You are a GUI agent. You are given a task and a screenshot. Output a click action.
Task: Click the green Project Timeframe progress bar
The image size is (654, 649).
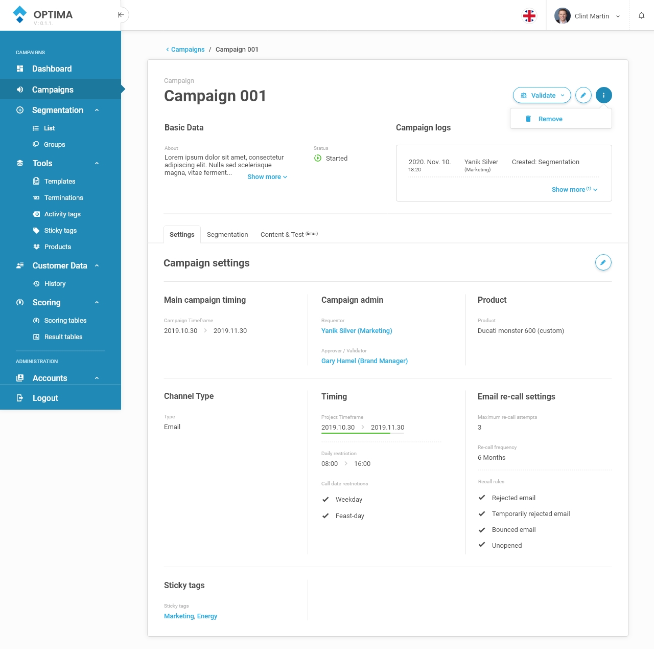pyautogui.click(x=356, y=433)
